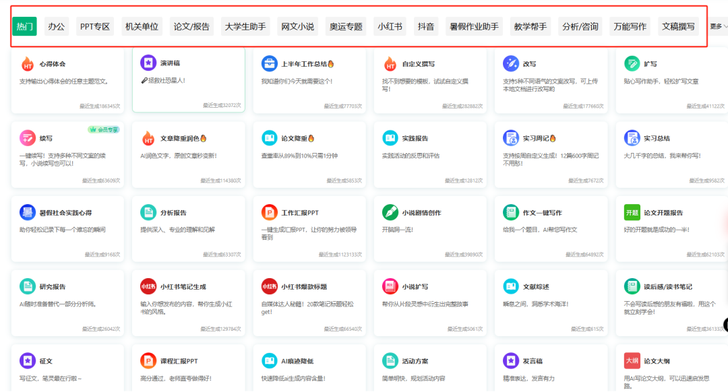The image size is (728, 392).
Task: Click the 文献综述 card icon
Action: click(x=512, y=286)
